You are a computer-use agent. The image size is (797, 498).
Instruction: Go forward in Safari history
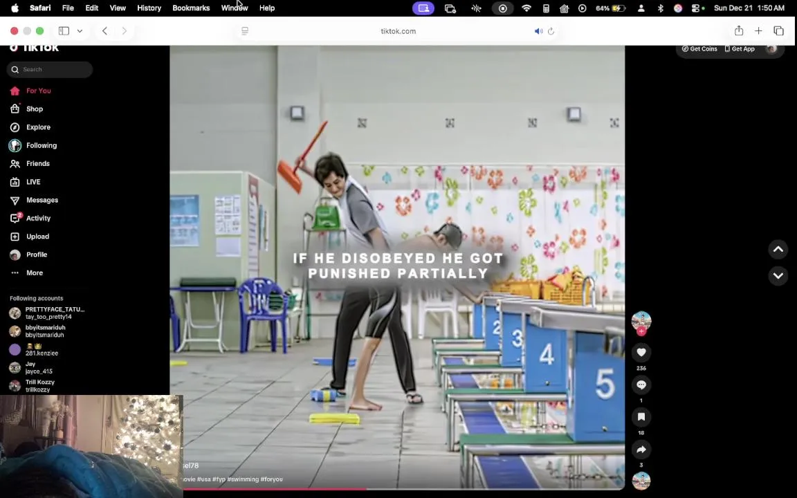click(x=124, y=31)
